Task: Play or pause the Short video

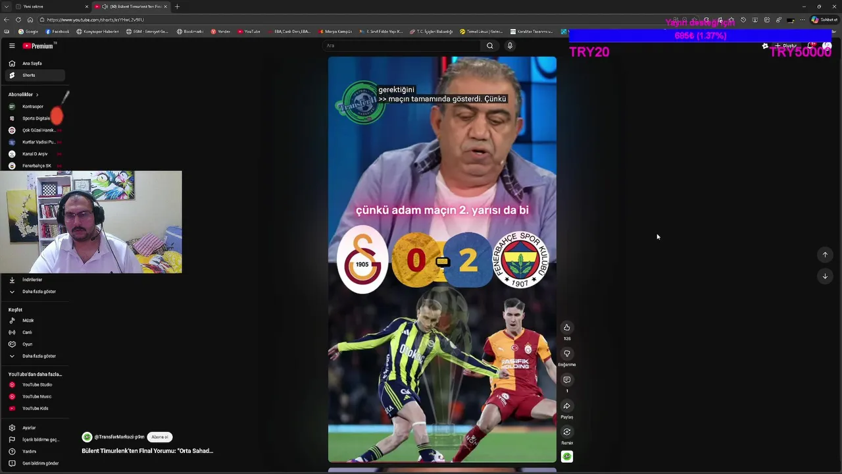Action: click(442, 259)
